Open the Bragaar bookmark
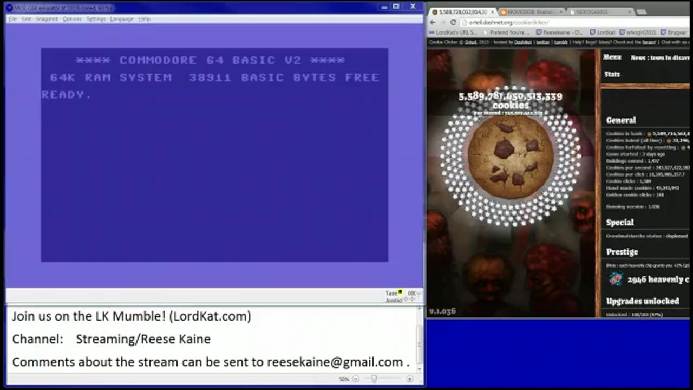The image size is (693, 390). pyautogui.click(x=674, y=32)
